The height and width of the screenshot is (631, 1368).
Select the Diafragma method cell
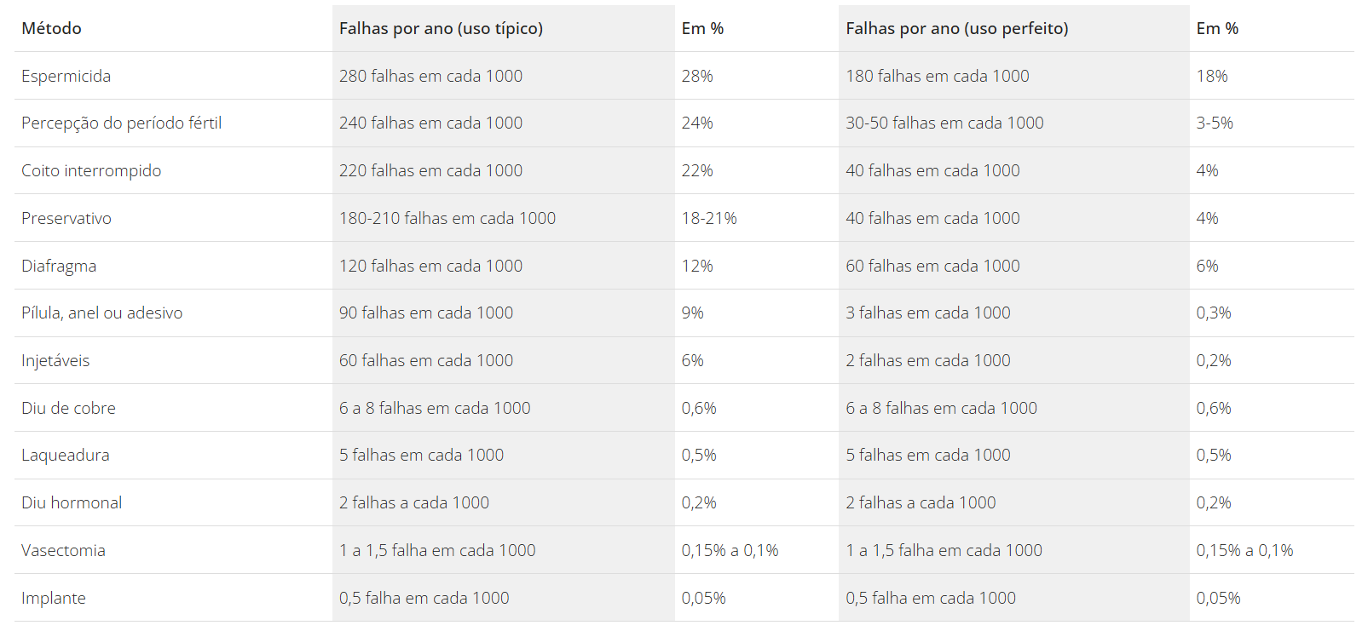[59, 266]
